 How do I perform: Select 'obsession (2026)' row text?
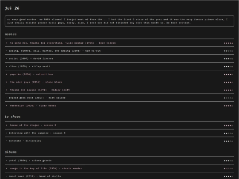tap(33, 106)
